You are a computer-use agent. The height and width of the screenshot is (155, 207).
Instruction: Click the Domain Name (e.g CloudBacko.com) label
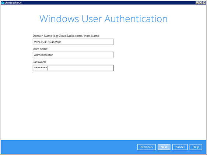tap(57, 36)
